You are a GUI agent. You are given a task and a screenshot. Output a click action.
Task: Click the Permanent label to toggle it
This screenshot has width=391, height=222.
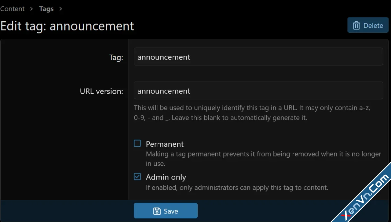pyautogui.click(x=165, y=144)
